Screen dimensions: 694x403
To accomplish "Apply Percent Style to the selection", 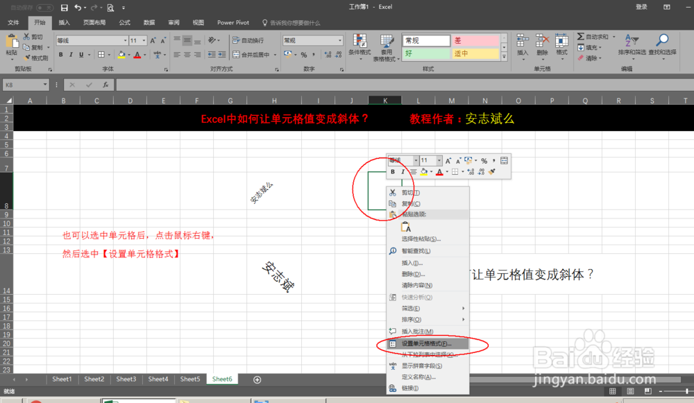I will point(303,54).
